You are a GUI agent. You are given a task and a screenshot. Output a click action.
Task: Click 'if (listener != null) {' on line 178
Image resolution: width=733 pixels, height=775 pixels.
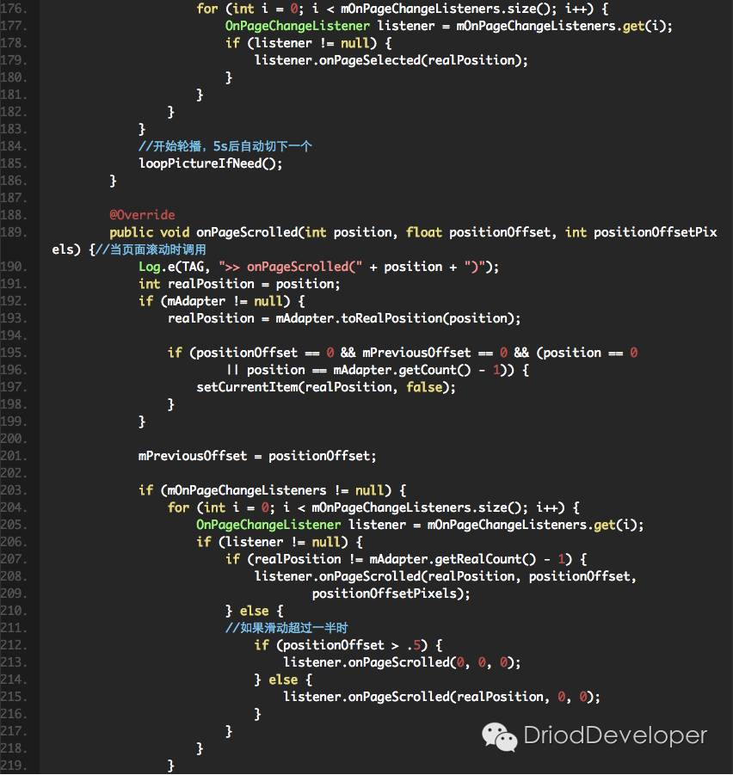[x=309, y=43]
